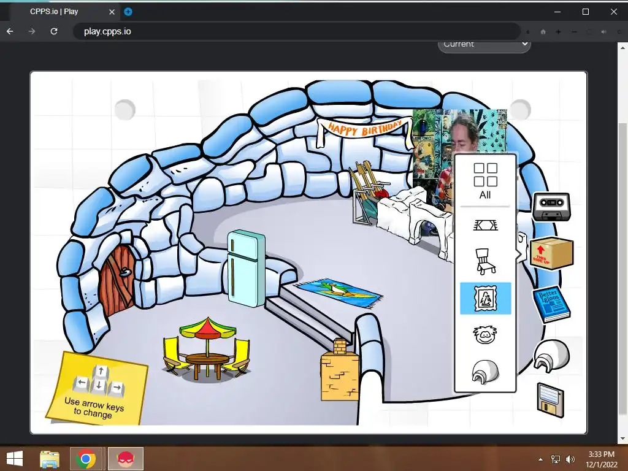Screen dimensions: 628x471
Task: Select the highlighted wall items picture category
Action: tap(486, 299)
